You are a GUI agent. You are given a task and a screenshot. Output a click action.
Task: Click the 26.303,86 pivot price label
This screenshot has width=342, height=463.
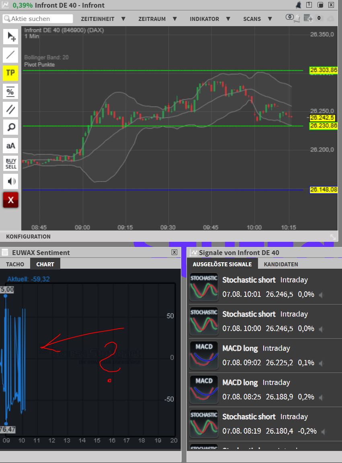324,70
